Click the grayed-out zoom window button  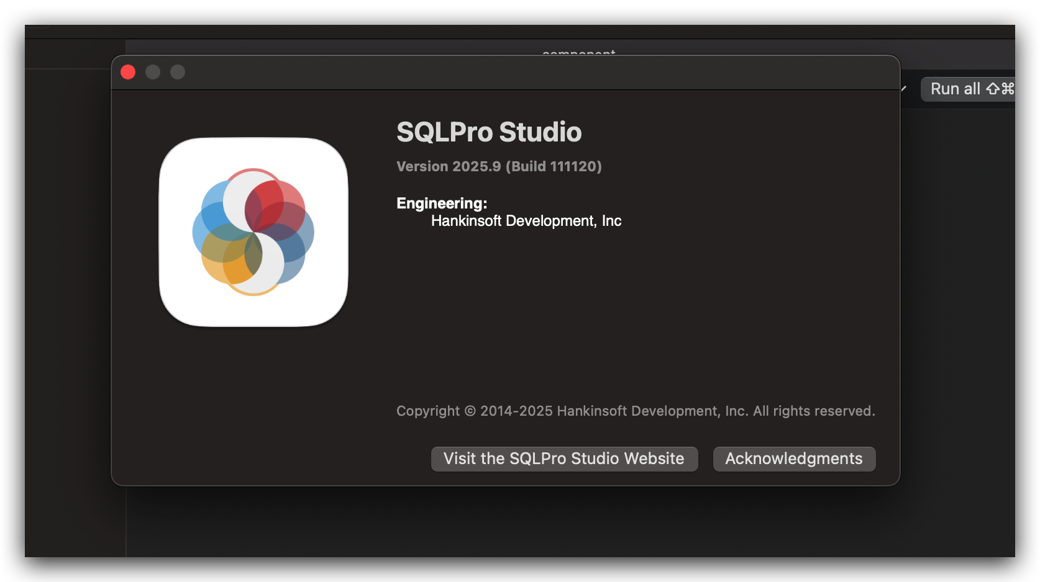(x=178, y=73)
